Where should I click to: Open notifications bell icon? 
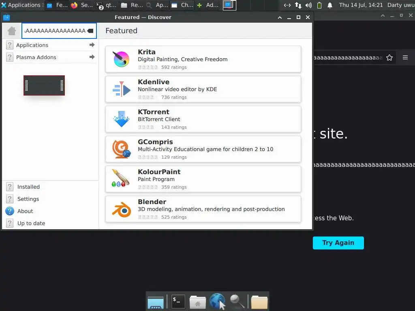pyautogui.click(x=330, y=5)
